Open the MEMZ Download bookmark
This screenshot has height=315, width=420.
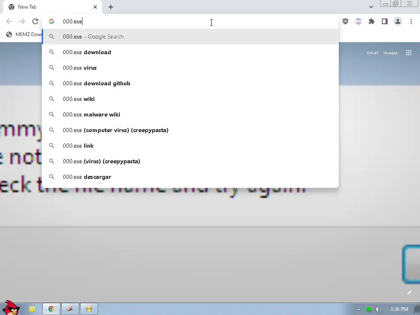pos(24,34)
